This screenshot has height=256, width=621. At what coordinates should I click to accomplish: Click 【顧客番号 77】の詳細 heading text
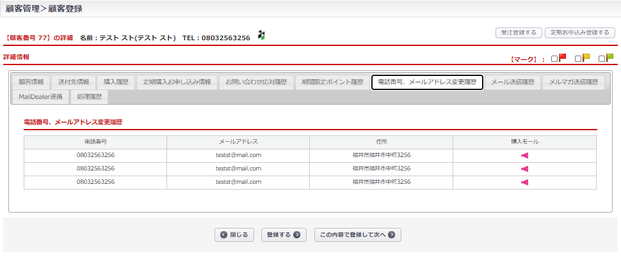click(x=39, y=38)
